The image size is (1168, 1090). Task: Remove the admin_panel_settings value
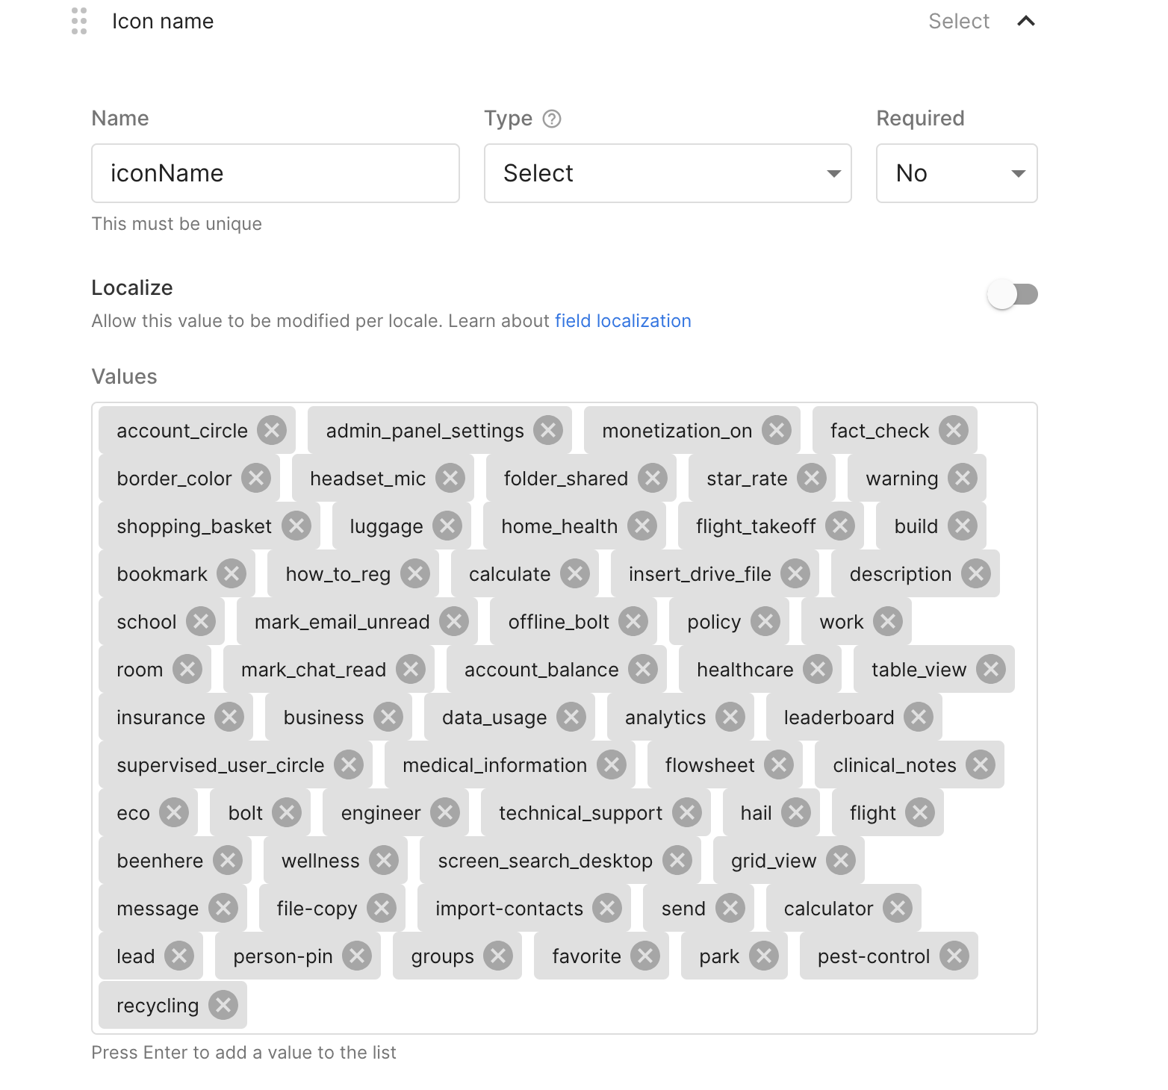pos(548,430)
